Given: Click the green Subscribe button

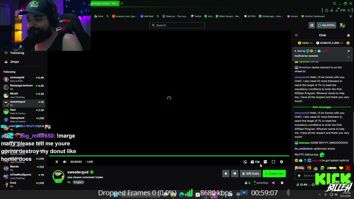Looking at the screenshot, I should tap(274, 174).
